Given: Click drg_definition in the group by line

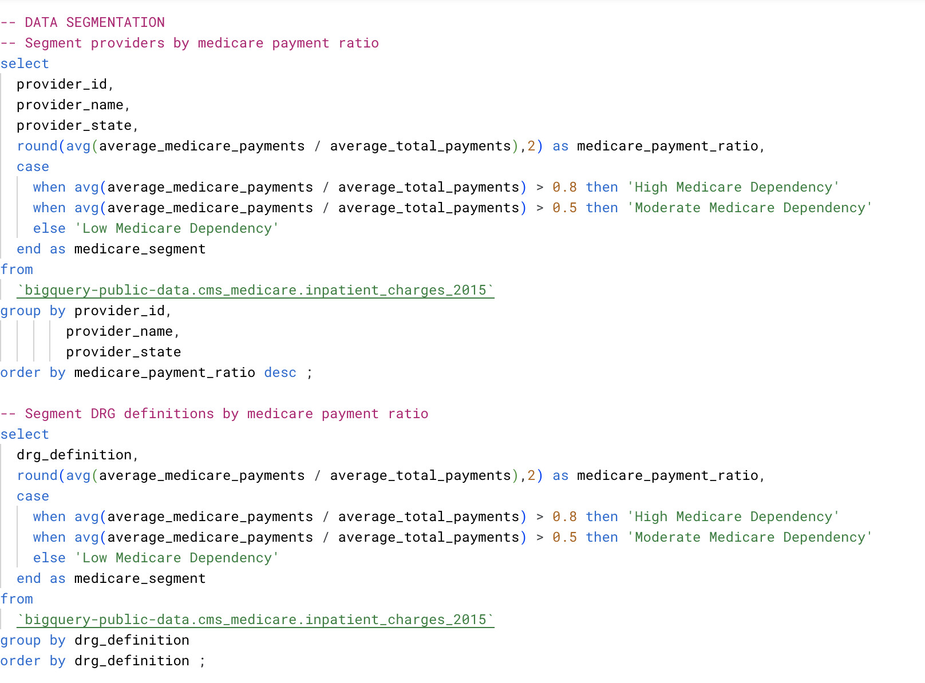Looking at the screenshot, I should 132,640.
